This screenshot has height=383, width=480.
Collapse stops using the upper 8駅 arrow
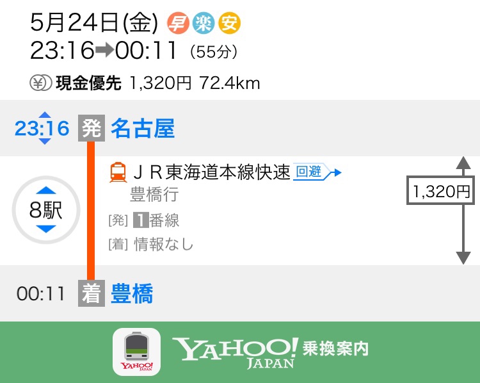46,190
